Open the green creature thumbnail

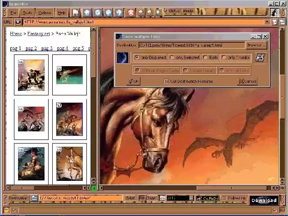click(x=69, y=75)
